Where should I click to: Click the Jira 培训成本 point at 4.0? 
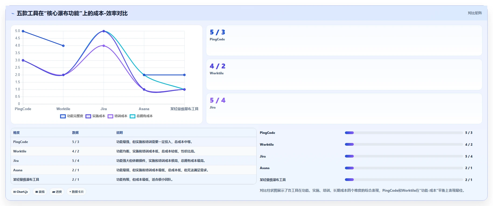click(104, 46)
